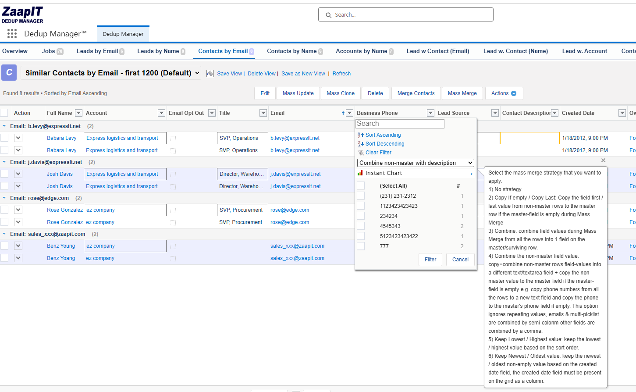The image size is (636, 392).
Task: Open Instant Chart bar icon
Action: click(360, 173)
